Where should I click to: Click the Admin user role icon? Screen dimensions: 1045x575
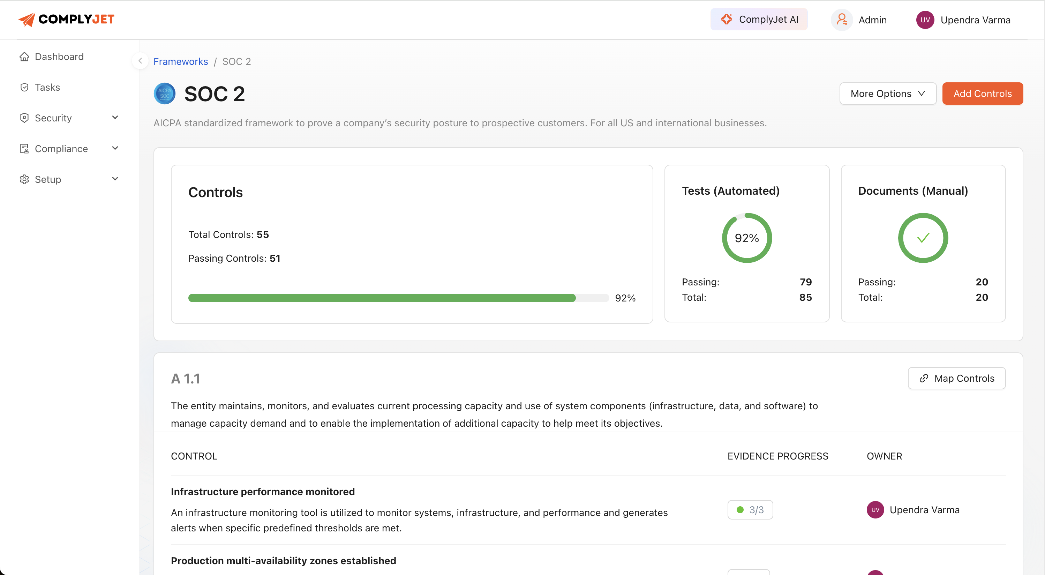[842, 20]
